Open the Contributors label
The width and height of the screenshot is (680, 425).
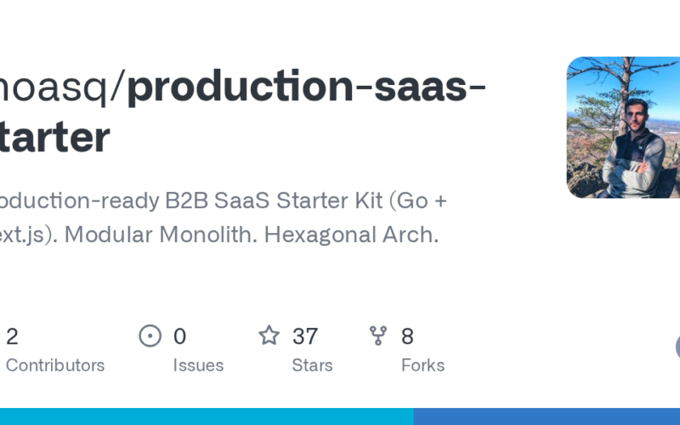point(55,365)
